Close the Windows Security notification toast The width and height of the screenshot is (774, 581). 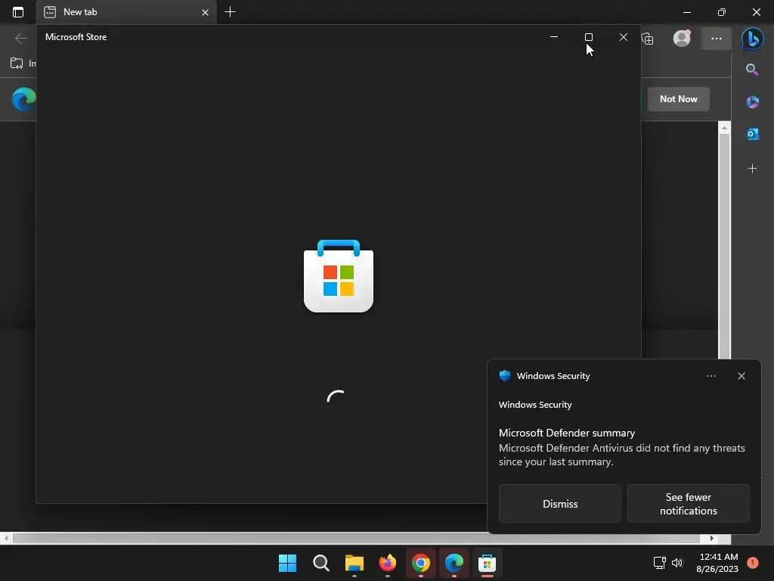741,376
